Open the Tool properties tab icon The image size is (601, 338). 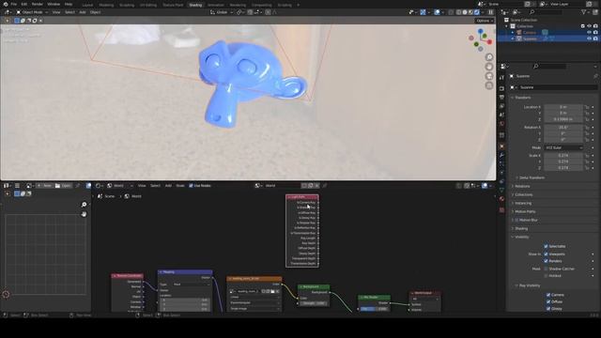[x=501, y=77]
